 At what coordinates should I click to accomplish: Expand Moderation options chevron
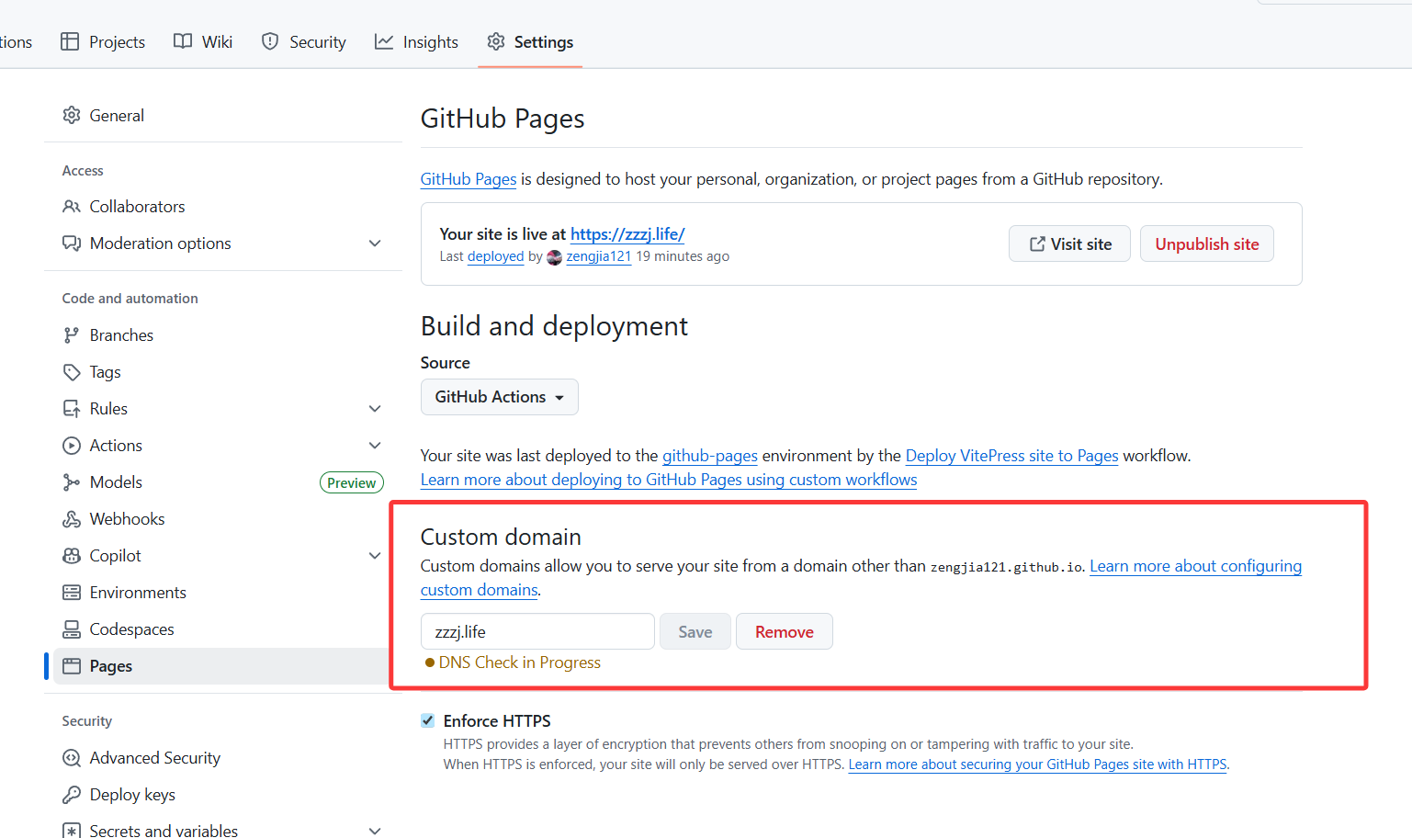coord(375,243)
